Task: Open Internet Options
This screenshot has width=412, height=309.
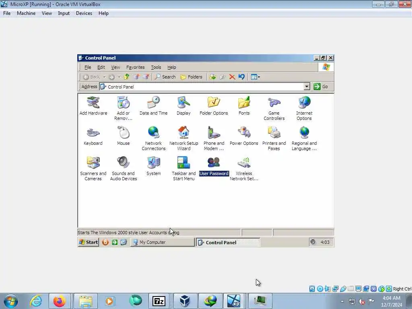Action: click(x=304, y=108)
